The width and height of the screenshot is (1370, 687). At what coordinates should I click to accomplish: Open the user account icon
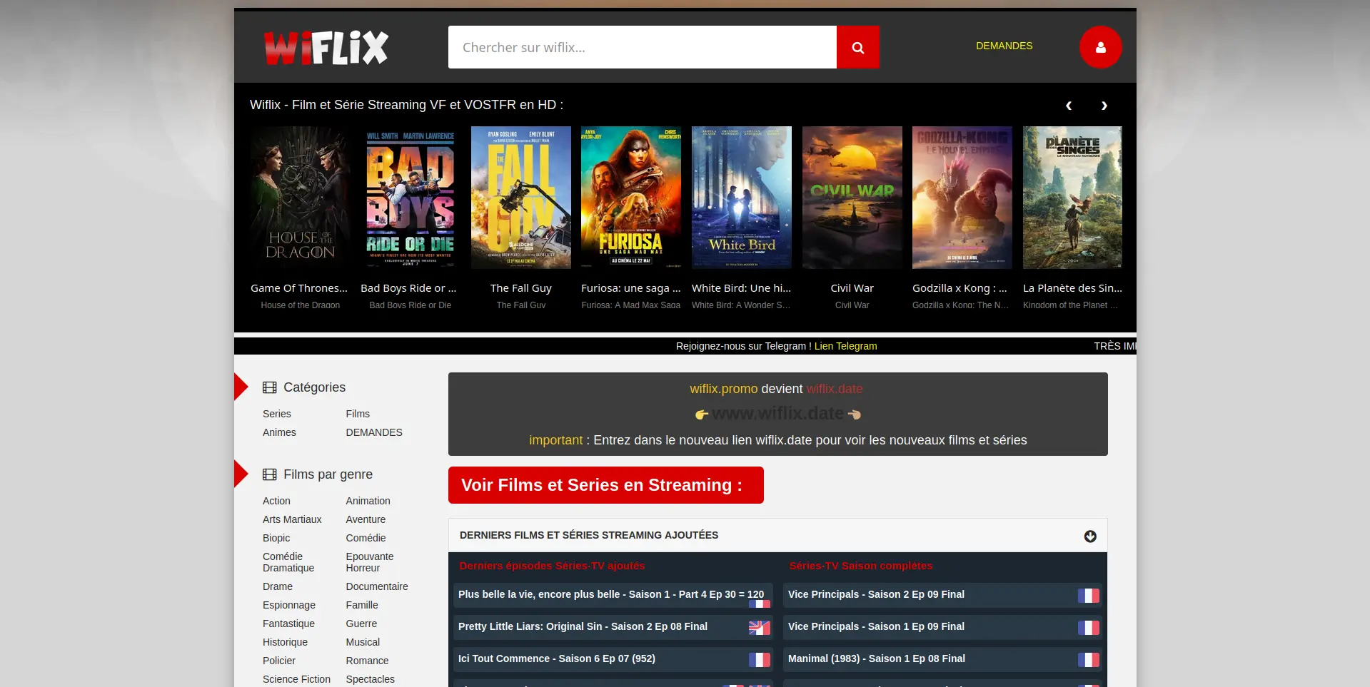pyautogui.click(x=1100, y=47)
